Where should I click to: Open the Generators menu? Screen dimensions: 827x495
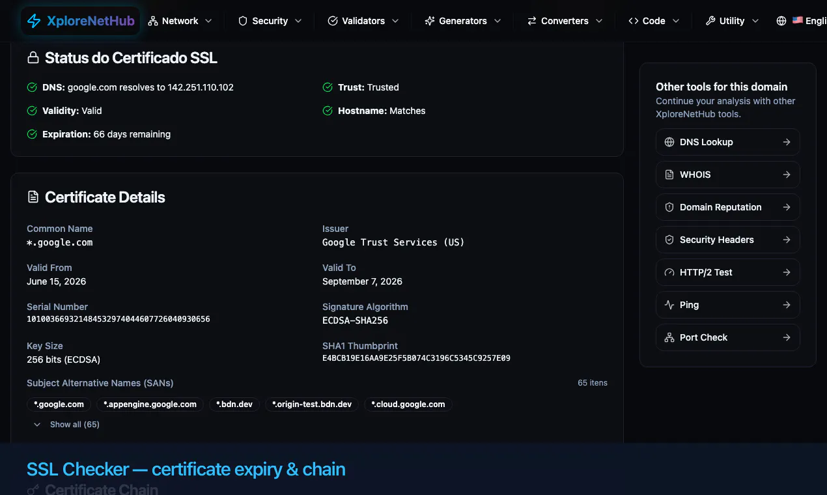point(463,21)
